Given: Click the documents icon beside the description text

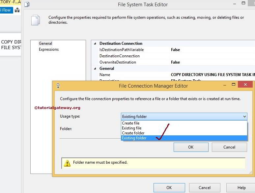Looking at the screenshot, I should click(35, 20).
